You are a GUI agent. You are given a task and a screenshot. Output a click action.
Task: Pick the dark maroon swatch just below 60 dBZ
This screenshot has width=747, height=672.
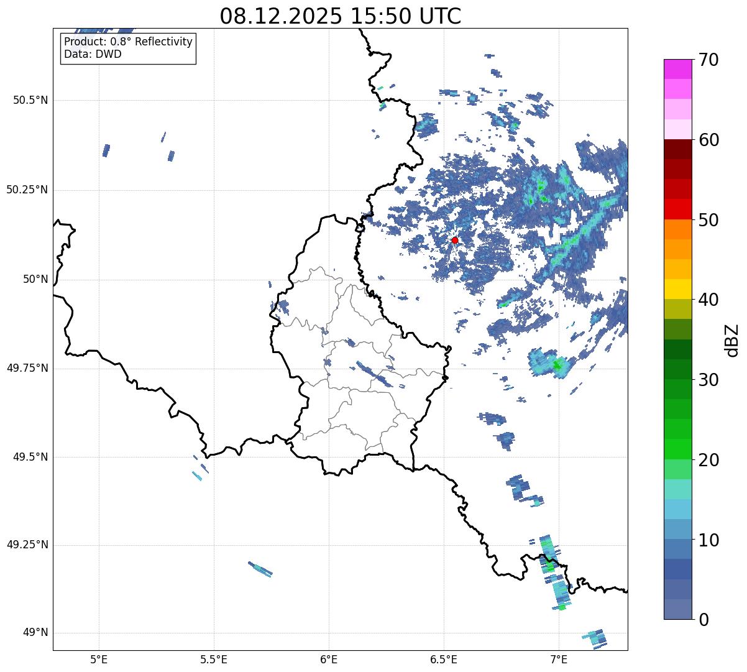(x=678, y=149)
